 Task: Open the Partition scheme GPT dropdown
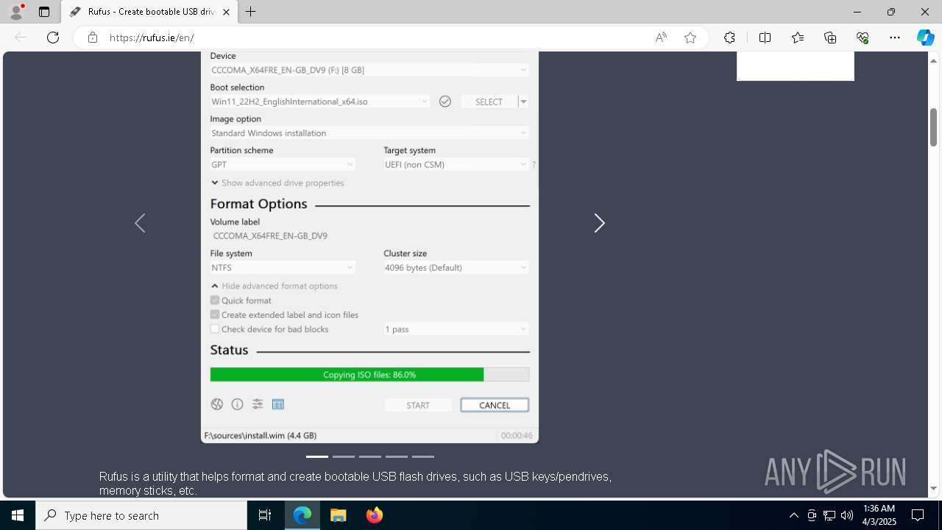283,164
